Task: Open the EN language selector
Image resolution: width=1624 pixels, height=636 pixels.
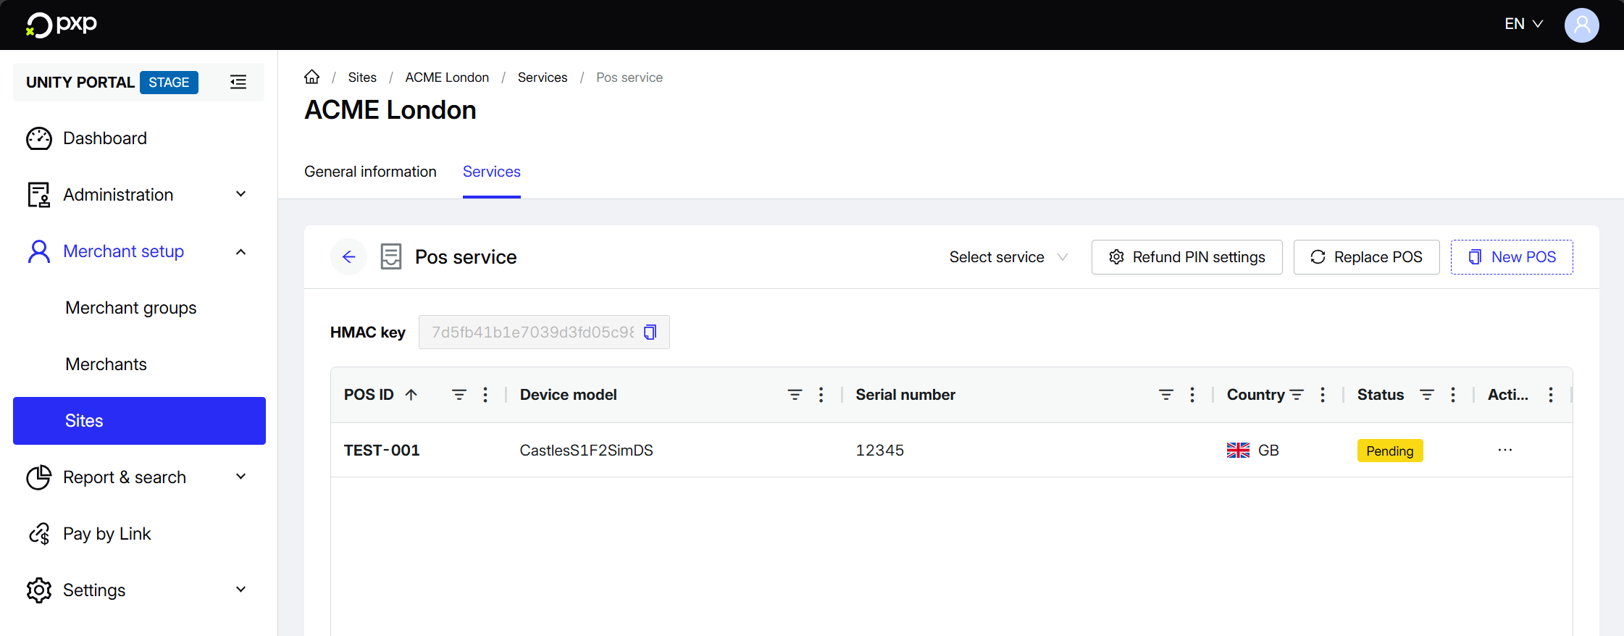Action: tap(1523, 24)
